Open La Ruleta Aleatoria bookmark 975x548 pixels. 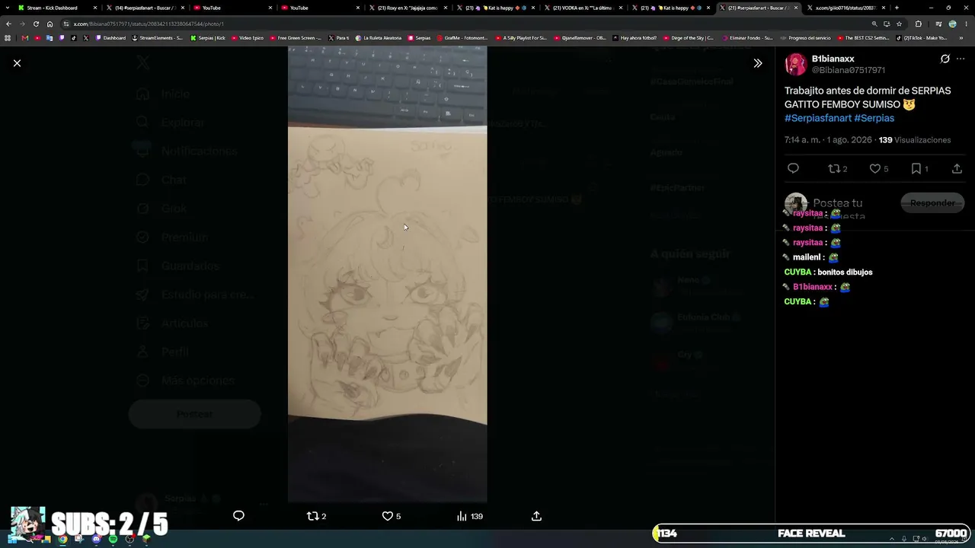[x=379, y=37]
